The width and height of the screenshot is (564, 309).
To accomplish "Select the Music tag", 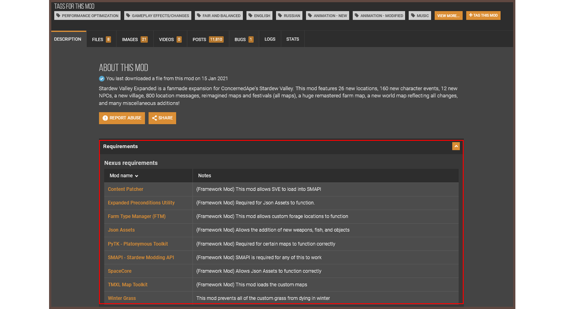I will 420,15.
